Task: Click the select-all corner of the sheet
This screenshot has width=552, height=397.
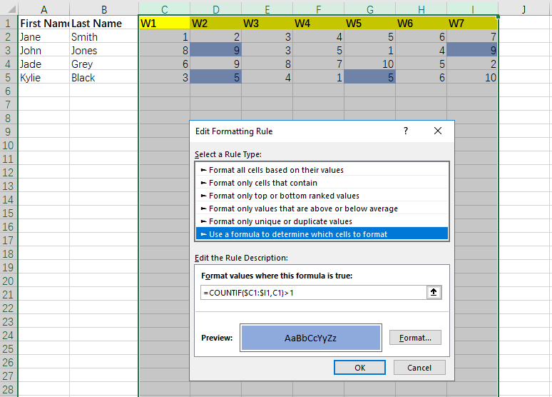Action: coord(9,9)
